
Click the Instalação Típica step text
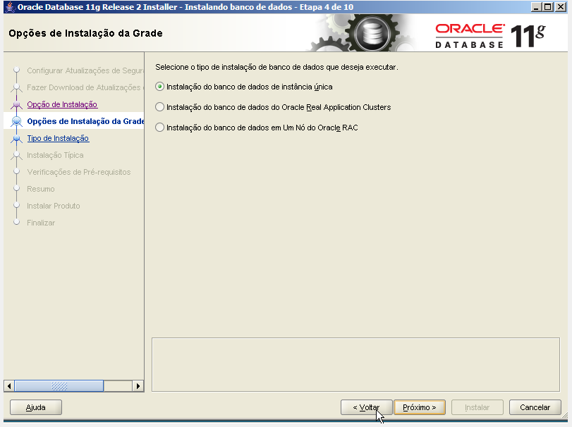55,155
